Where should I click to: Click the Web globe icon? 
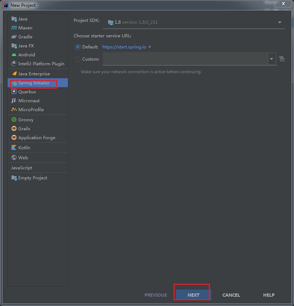(x=14, y=157)
